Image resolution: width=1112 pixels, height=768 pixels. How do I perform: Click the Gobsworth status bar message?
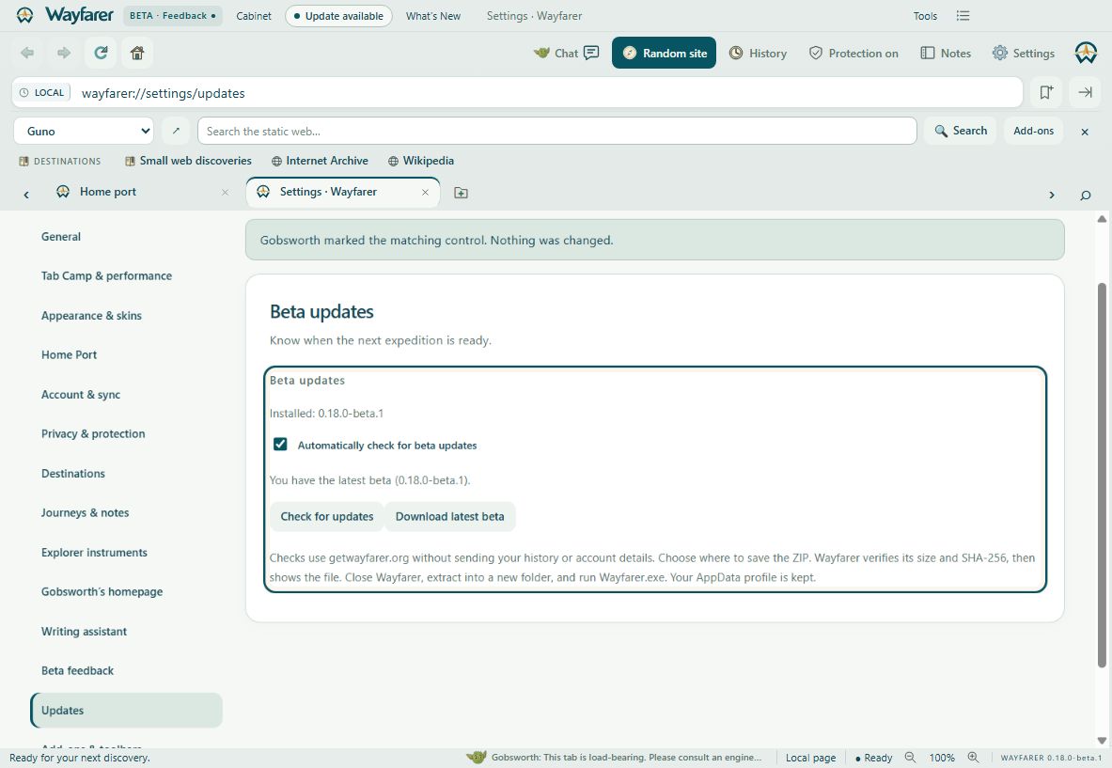tap(615, 758)
